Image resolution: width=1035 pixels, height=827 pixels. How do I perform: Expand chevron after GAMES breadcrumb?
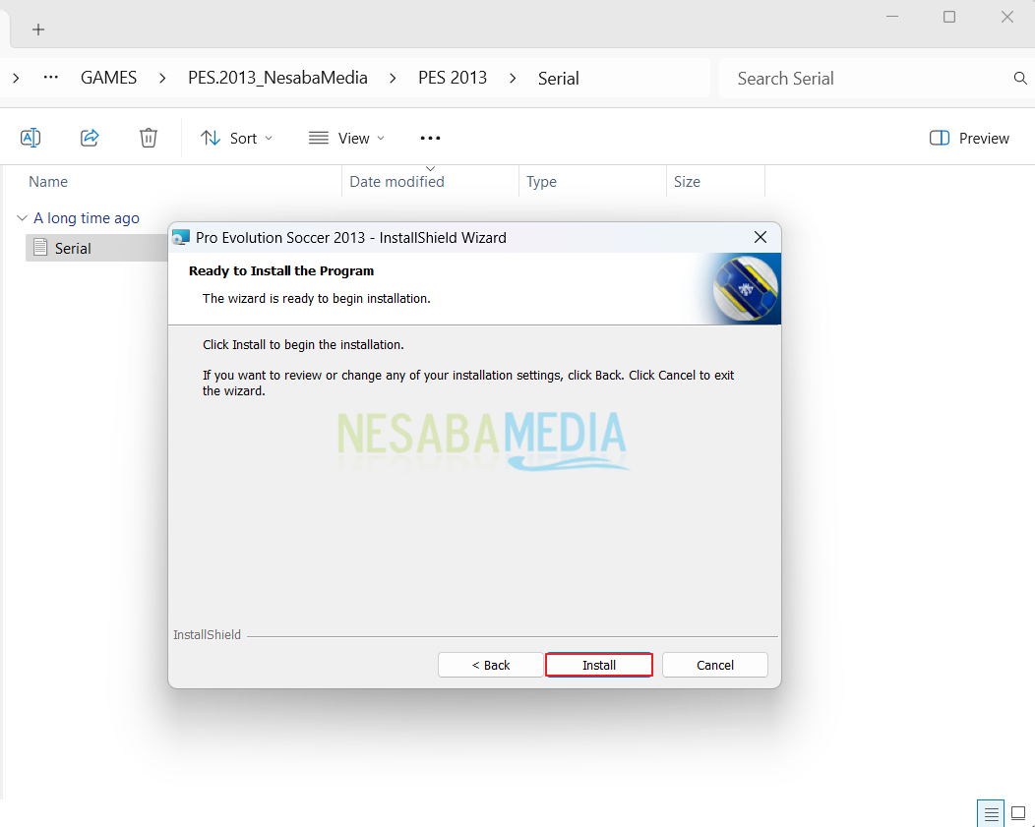click(x=162, y=78)
